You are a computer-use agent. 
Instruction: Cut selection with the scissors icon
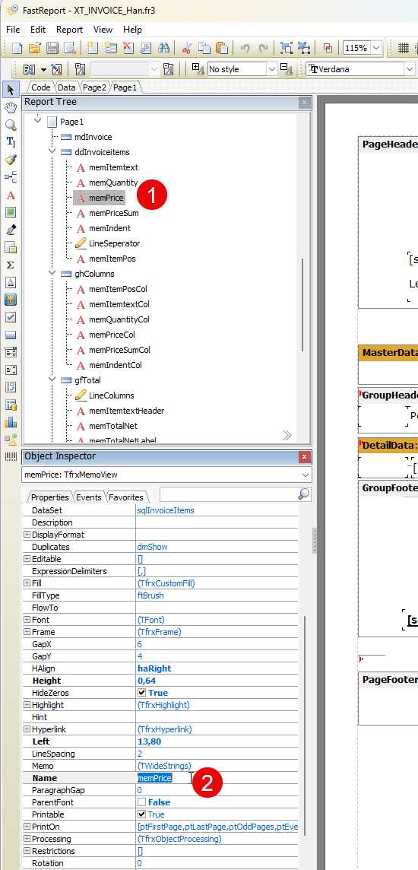click(x=187, y=48)
